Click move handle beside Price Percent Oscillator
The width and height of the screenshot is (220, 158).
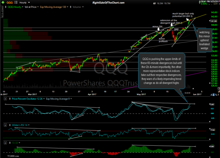[10, 99]
